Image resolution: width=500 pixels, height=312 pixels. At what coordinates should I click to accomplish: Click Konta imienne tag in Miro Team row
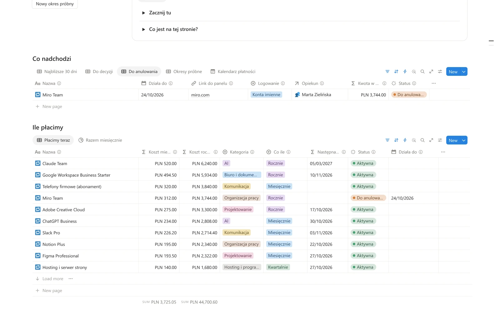click(x=266, y=95)
